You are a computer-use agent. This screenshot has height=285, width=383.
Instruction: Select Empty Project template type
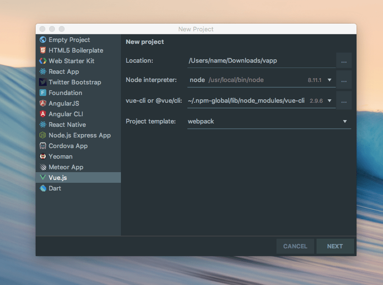(78, 40)
